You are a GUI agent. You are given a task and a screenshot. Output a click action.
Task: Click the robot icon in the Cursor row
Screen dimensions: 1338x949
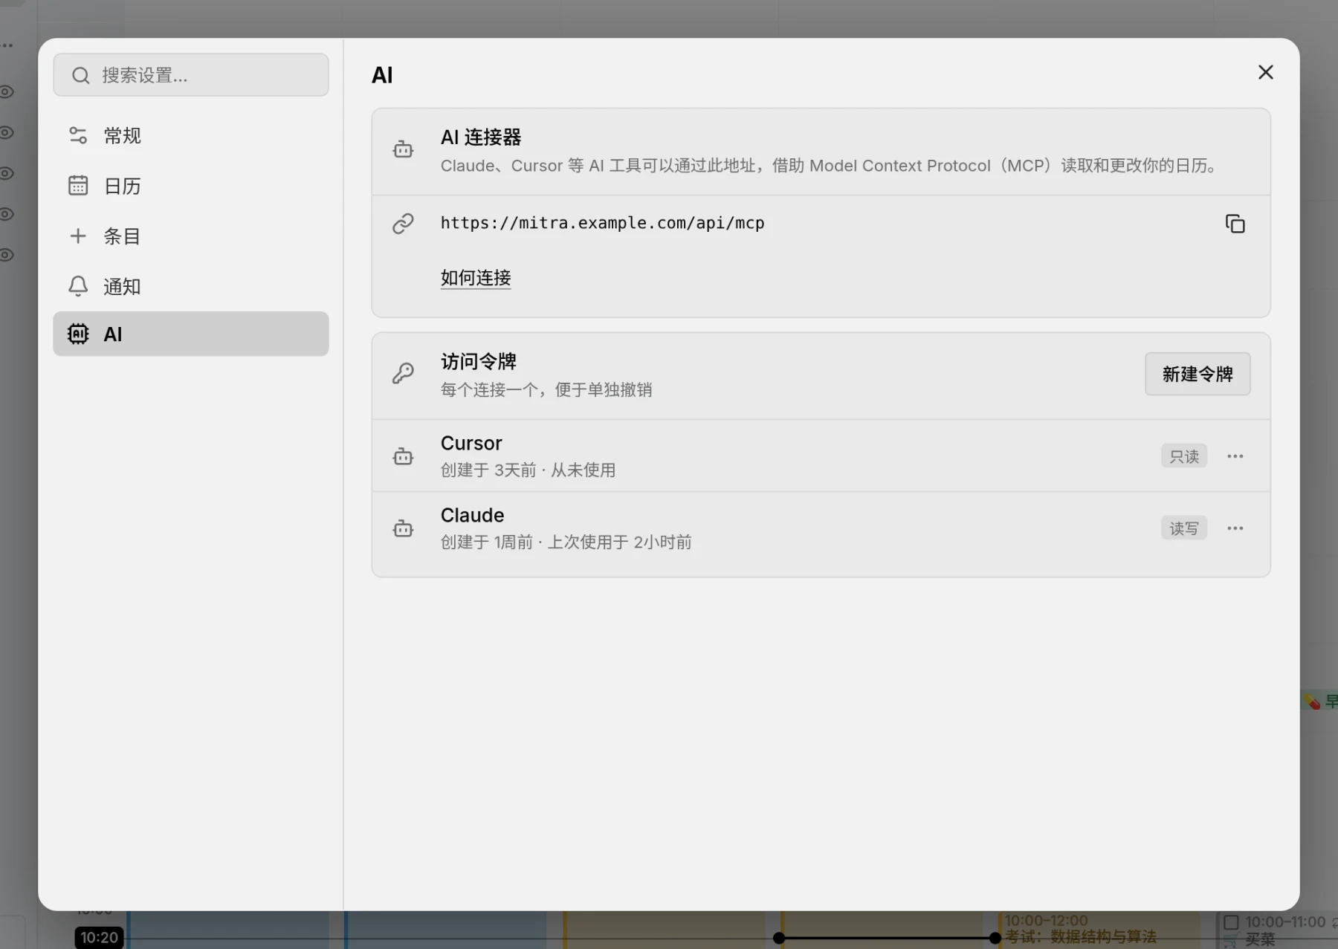pyautogui.click(x=403, y=456)
